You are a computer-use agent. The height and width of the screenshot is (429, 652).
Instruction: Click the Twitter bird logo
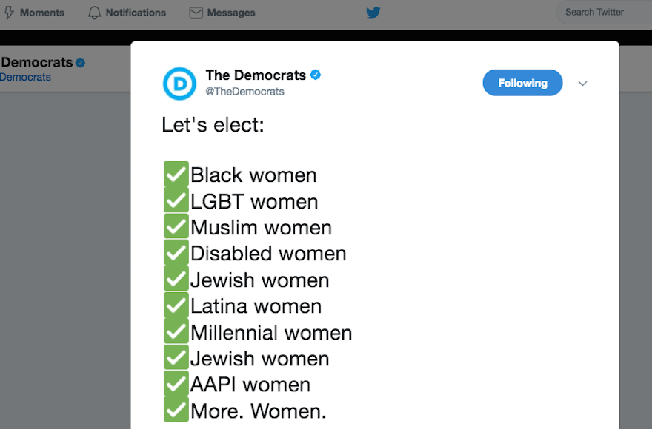(x=373, y=13)
